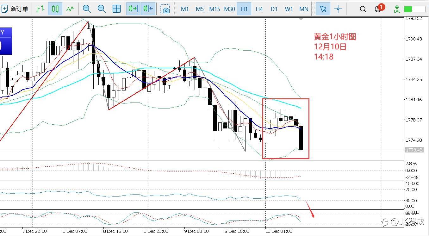Zoom out of the chart
This screenshot has width=429, height=236.
coord(102,9)
